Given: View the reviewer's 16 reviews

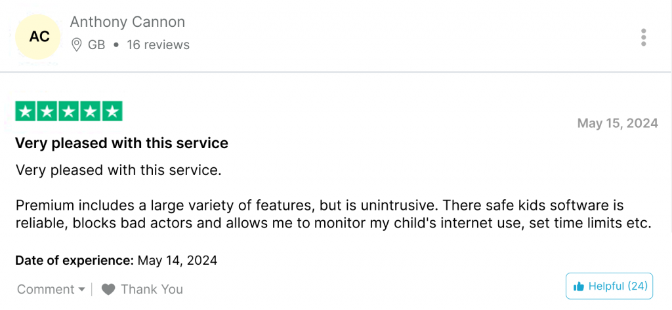Looking at the screenshot, I should [158, 45].
